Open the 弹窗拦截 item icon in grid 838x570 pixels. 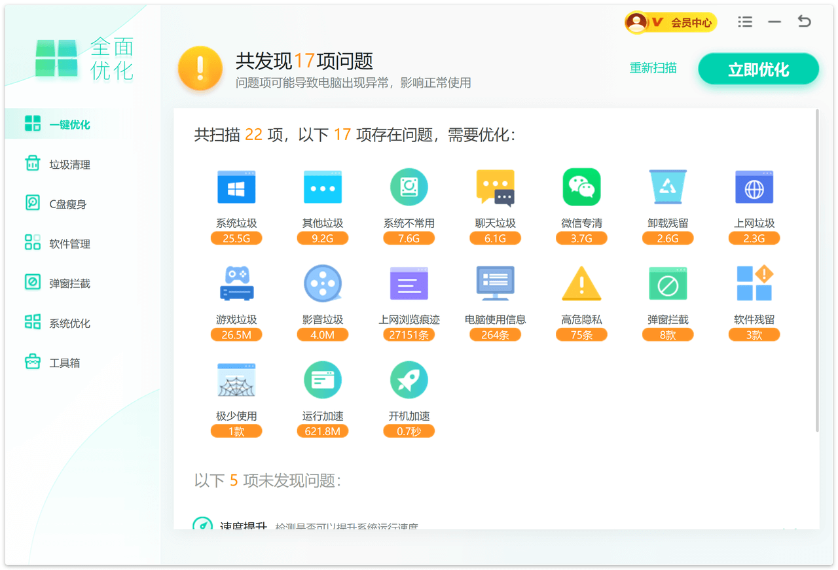[x=668, y=283]
